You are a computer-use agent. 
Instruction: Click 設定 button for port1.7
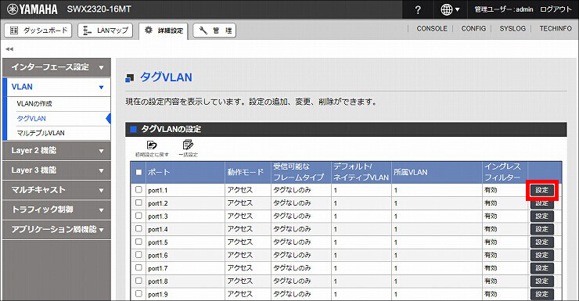[x=542, y=268]
